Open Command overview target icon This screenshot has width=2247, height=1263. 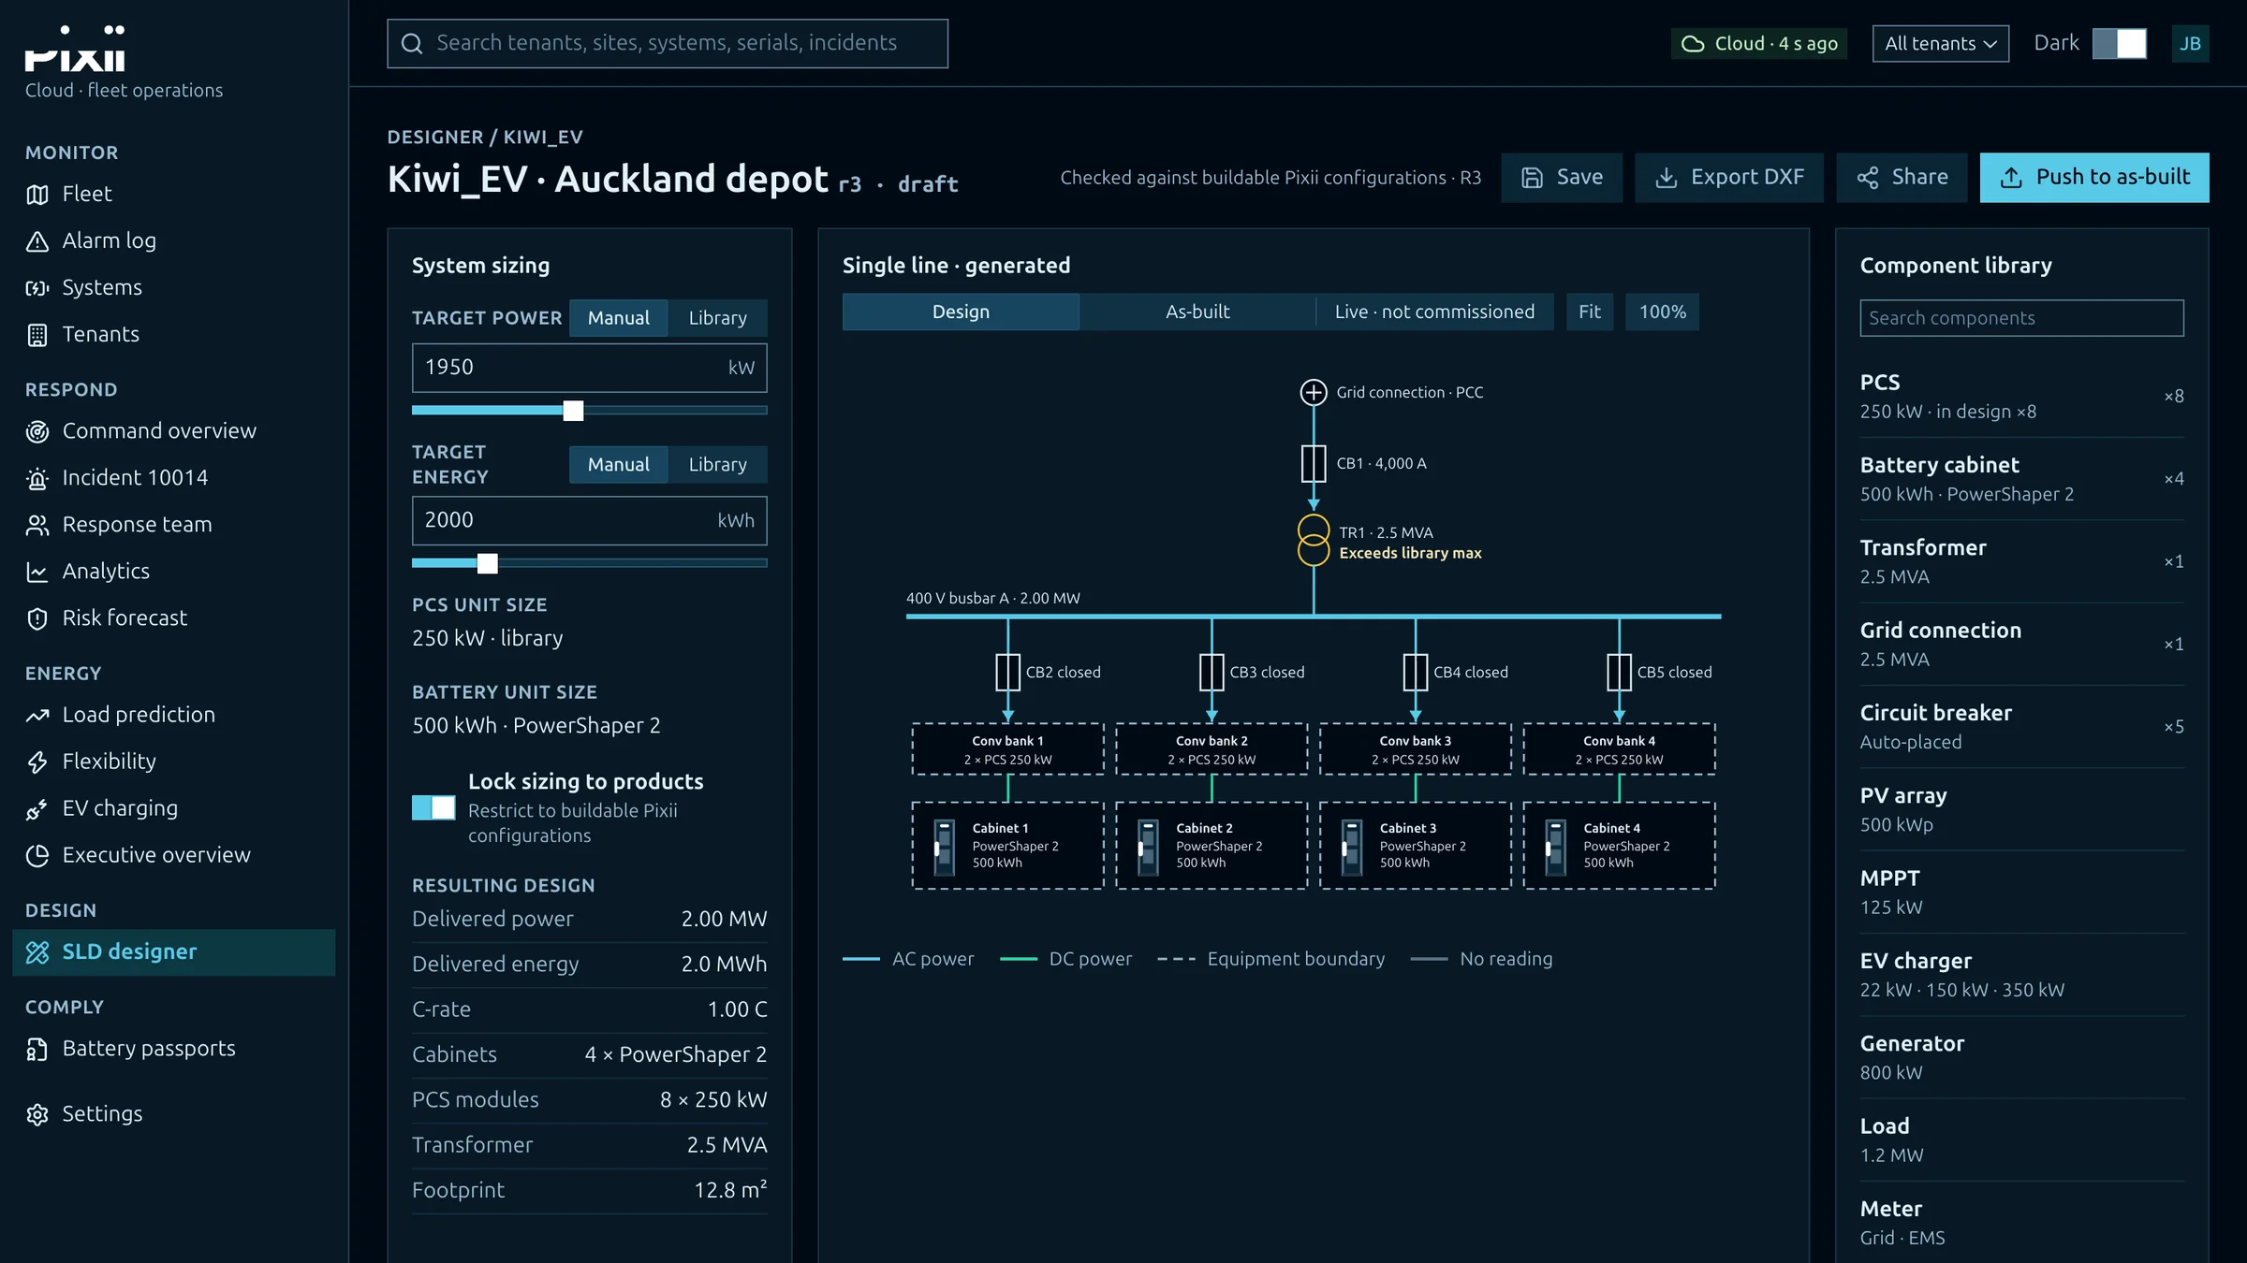[x=37, y=431]
